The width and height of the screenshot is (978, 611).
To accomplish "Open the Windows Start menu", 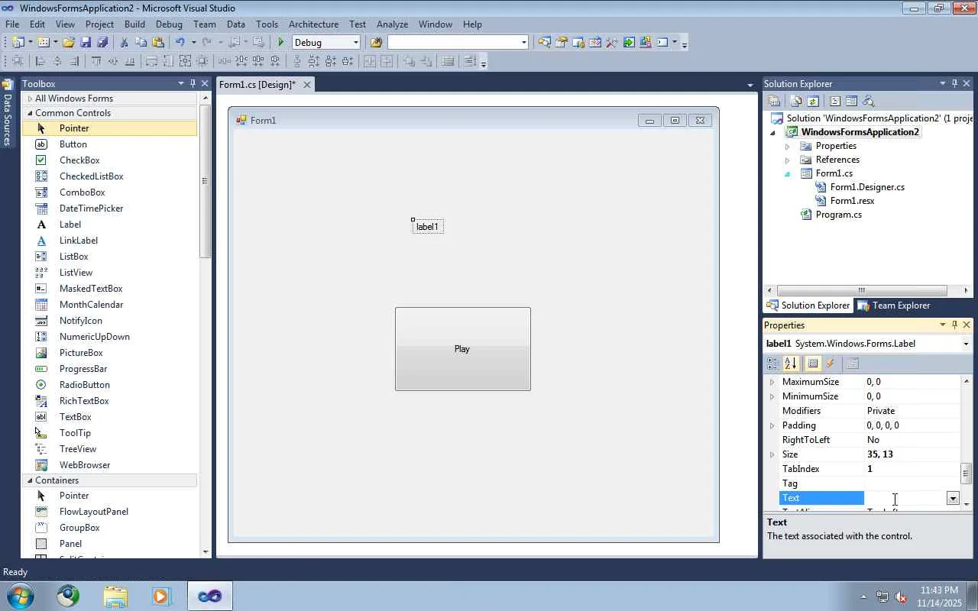I will (x=20, y=596).
